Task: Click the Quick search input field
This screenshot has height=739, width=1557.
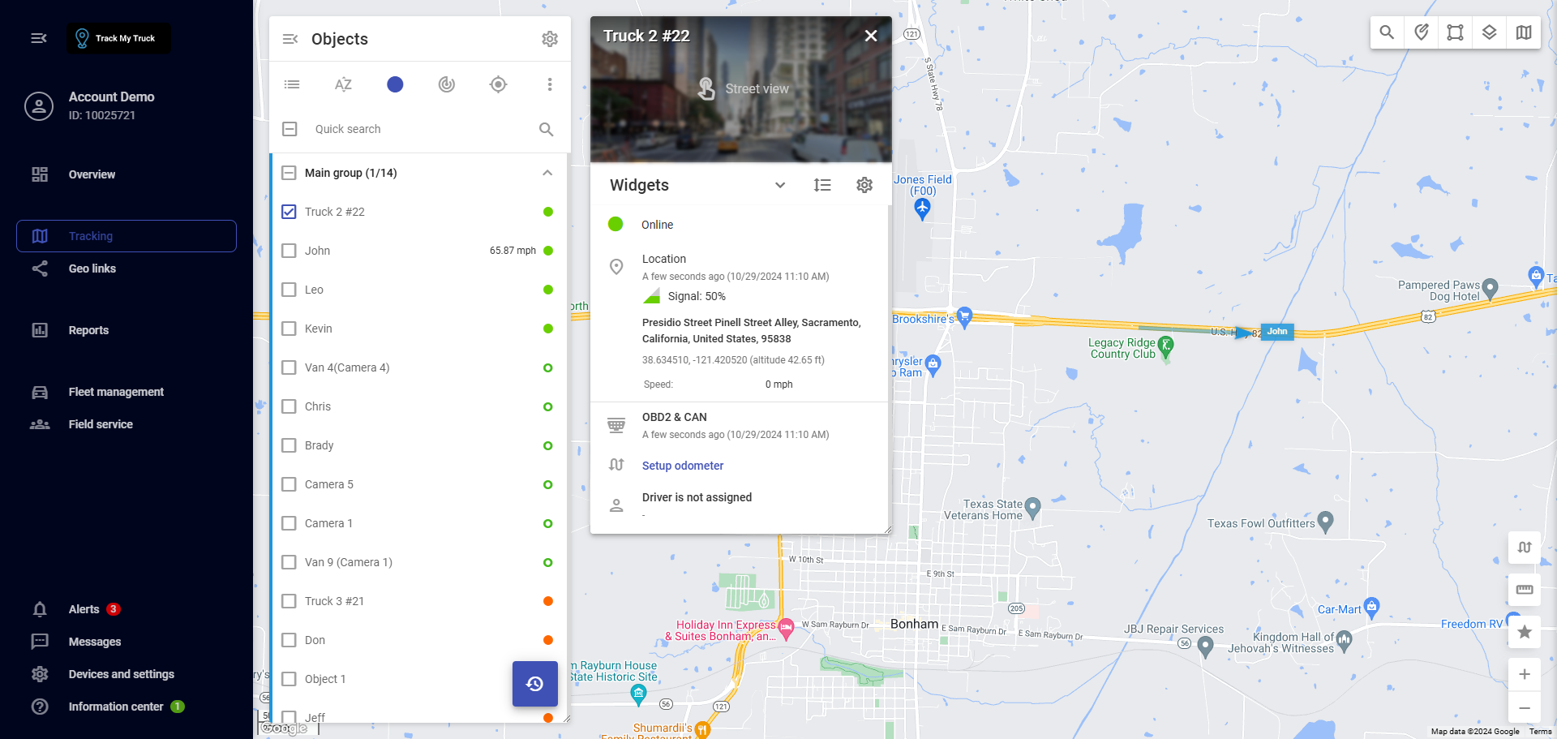Action: (422, 129)
